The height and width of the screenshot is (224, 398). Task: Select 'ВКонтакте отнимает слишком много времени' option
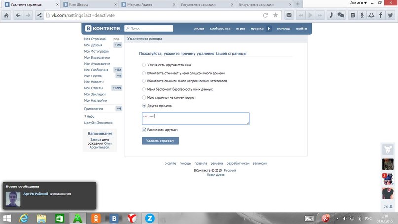coord(144,73)
